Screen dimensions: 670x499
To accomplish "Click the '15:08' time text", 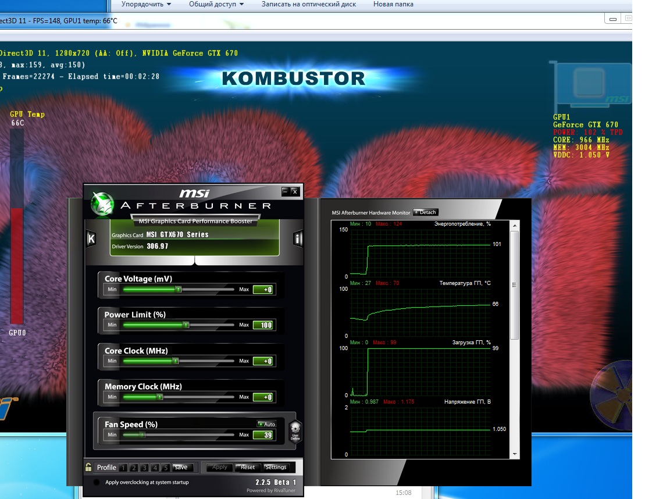I will click(404, 493).
